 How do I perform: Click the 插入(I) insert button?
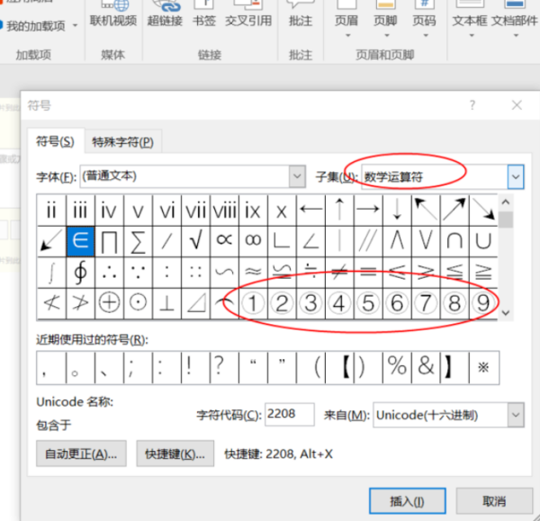pos(408,501)
